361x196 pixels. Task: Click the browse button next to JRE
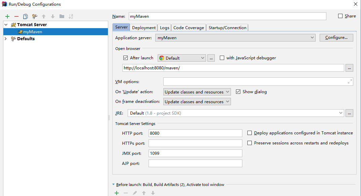coord(349,113)
